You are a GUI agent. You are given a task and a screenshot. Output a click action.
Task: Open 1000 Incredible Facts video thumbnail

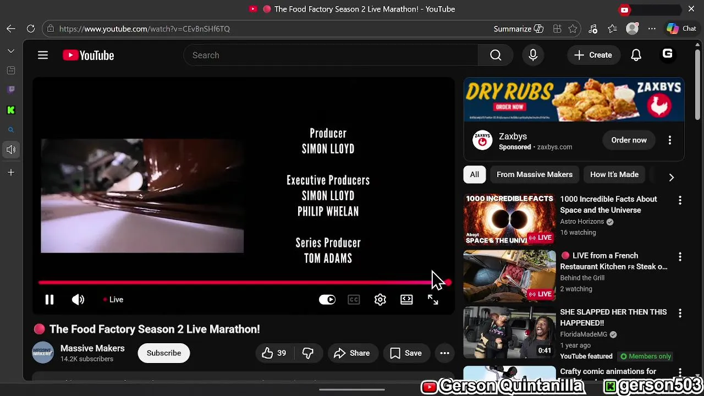[x=510, y=219]
